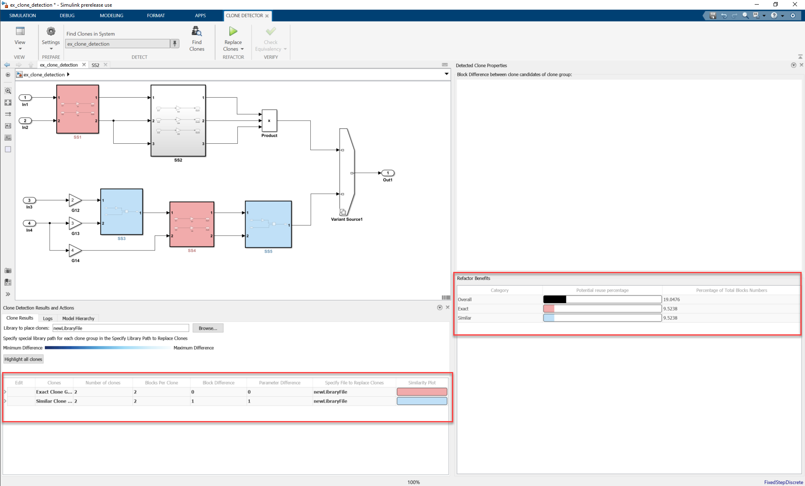Open the Replace Clones dropdown
Image resolution: width=805 pixels, height=486 pixels.
point(242,49)
